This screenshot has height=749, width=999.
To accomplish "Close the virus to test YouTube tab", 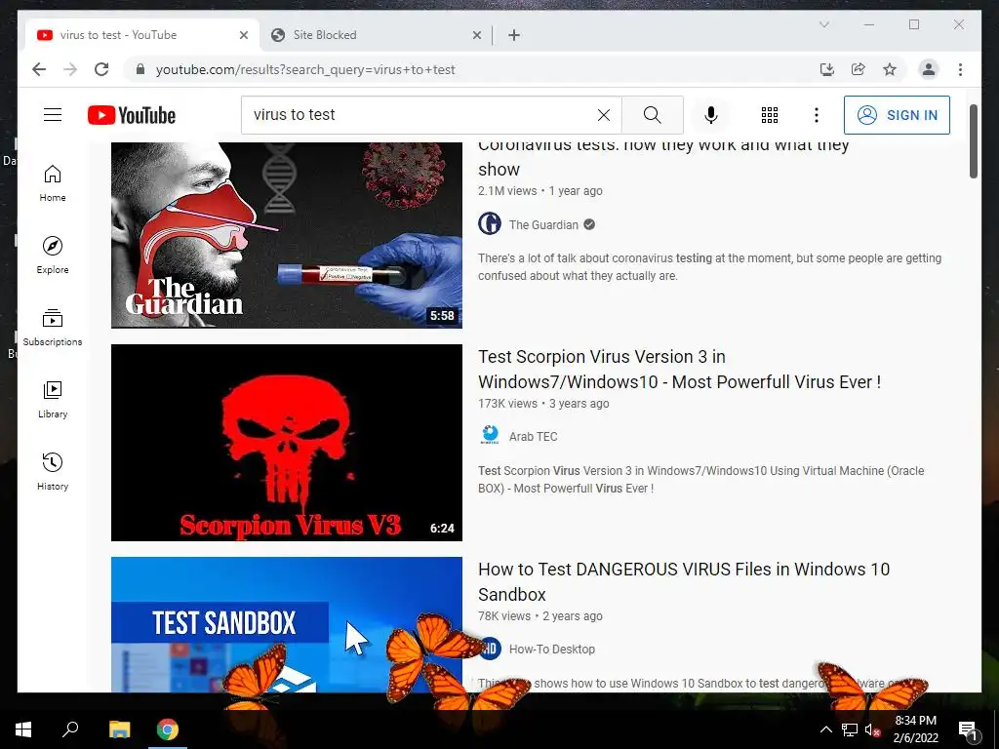I will point(243,35).
